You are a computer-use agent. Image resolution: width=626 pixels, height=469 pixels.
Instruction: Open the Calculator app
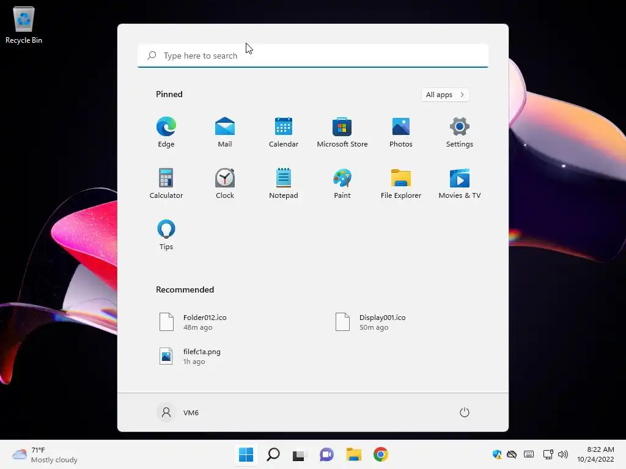pos(166,183)
